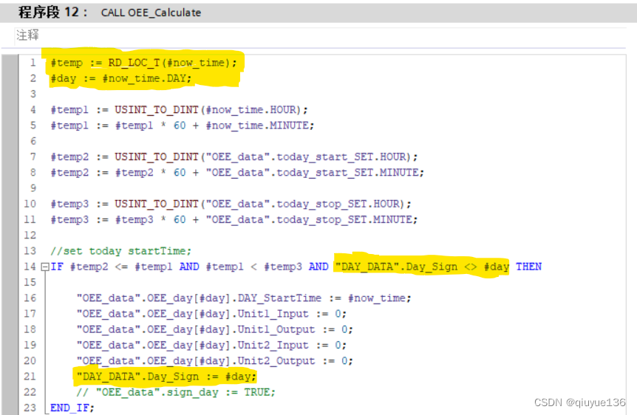Click line 1 RD_LOC_T statement
This screenshot has width=637, height=415.
143,63
